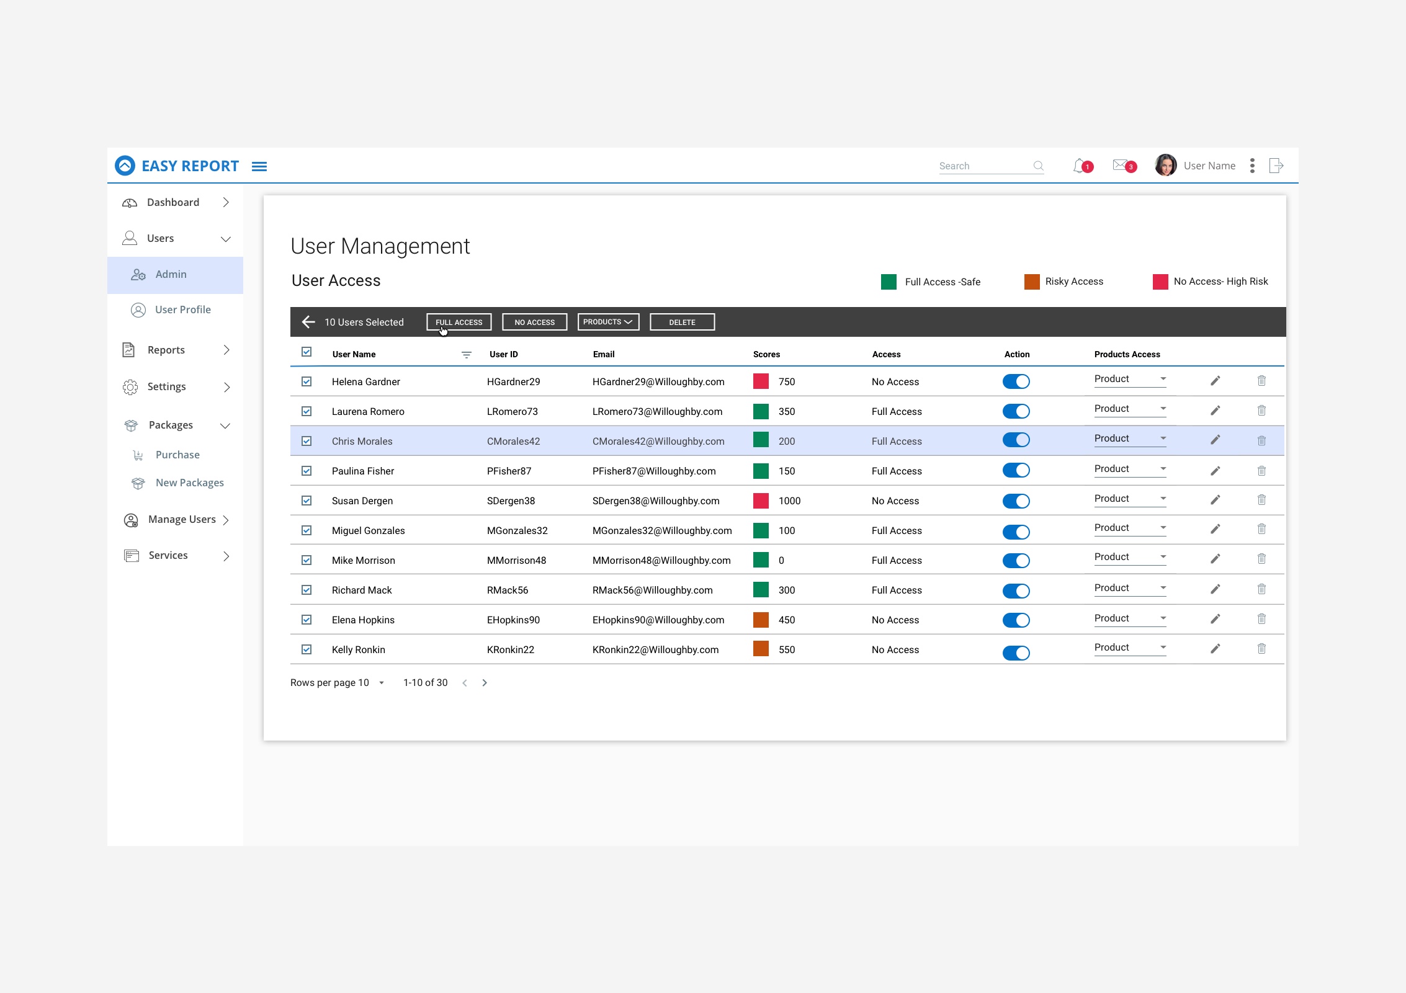This screenshot has height=993, width=1406.
Task: Click the orange score swatch for Kelly Ronkin
Action: point(761,649)
